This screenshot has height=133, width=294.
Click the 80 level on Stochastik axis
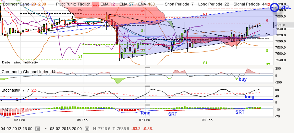[x=277, y=90]
